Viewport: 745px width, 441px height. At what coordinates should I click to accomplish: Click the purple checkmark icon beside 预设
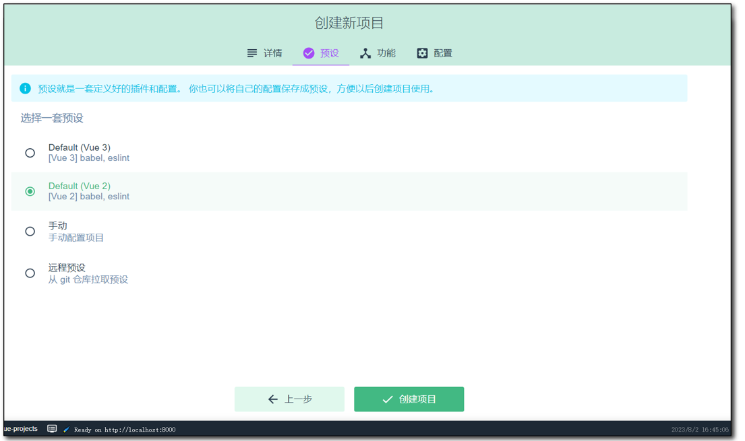point(309,53)
